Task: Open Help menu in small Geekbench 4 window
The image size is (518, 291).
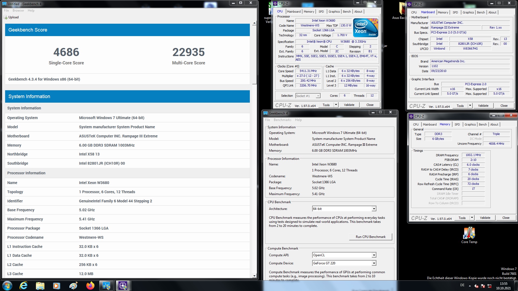Action: coord(298,120)
